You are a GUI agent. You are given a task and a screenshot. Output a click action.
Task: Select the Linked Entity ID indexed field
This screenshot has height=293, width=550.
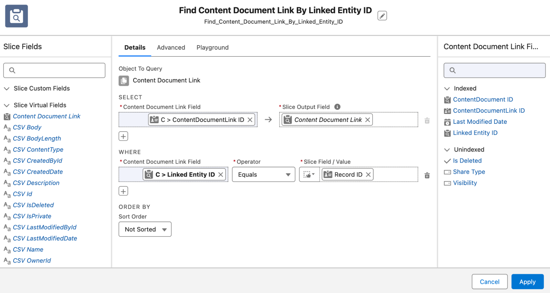point(475,133)
